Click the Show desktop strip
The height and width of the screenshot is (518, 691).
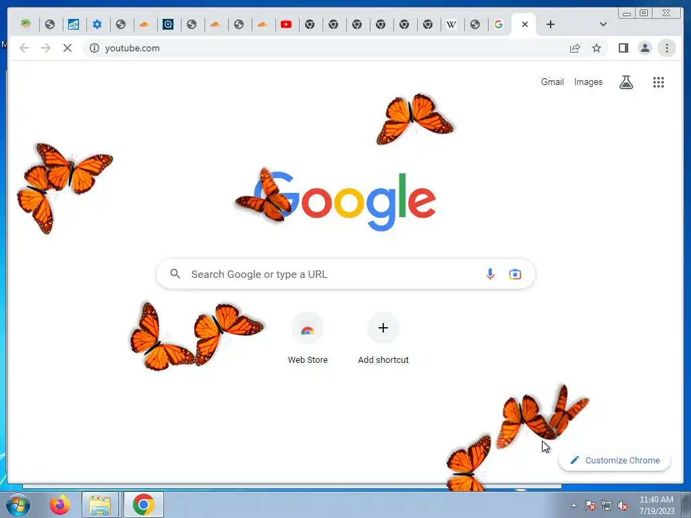click(686, 505)
